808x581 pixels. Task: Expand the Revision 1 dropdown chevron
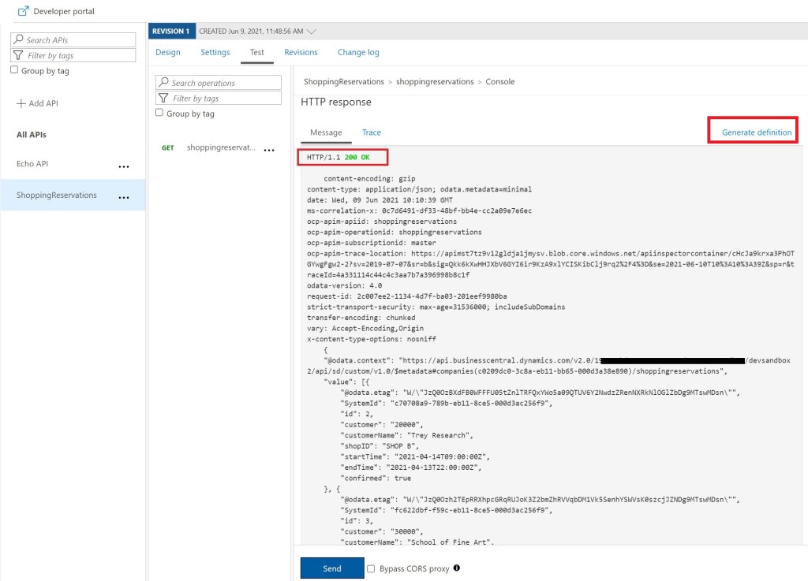[x=312, y=32]
